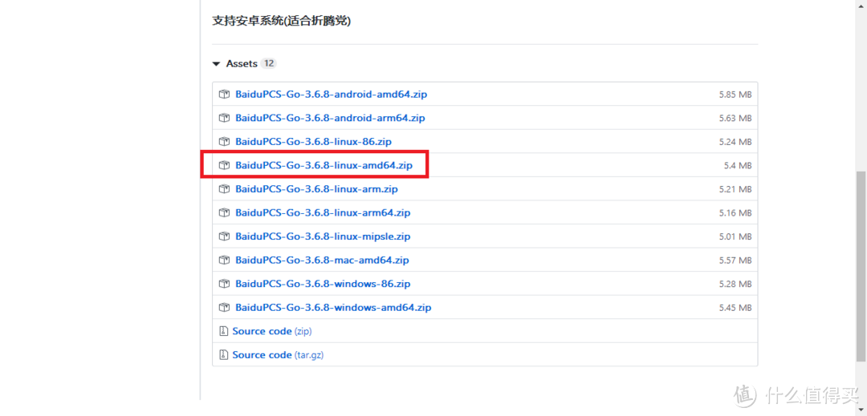This screenshot has width=867, height=416.
Task: Click file-zip icon beside Source code (tar.gz)
Action: coord(224,355)
